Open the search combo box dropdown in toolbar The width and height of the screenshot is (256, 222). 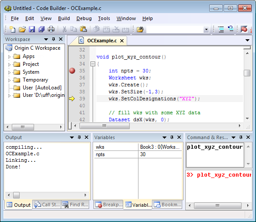(206, 30)
